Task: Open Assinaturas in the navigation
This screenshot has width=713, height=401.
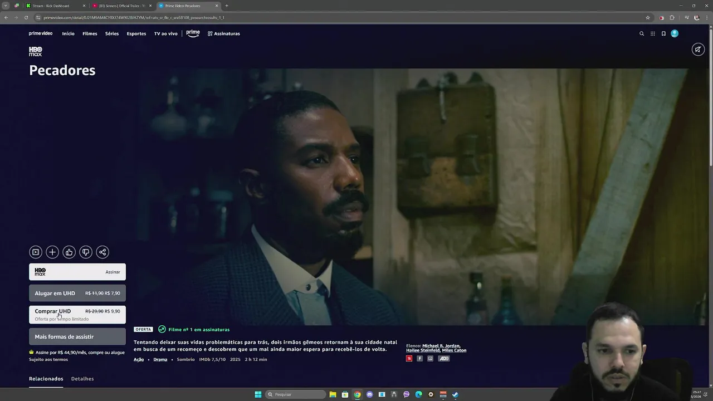Action: (x=224, y=33)
